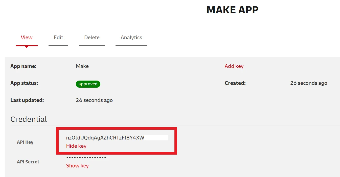The image size is (340, 177).
Task: Click the Created value '26 seconds ago'
Action: tap(309, 83)
